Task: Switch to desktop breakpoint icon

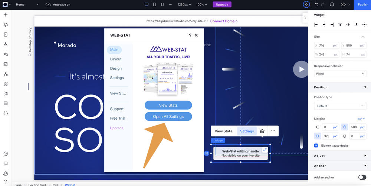Action: 147,4
